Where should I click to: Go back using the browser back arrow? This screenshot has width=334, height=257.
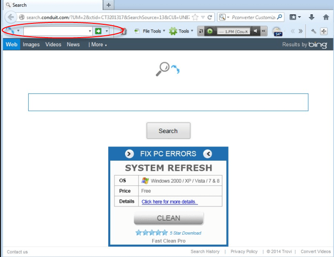tap(10, 17)
